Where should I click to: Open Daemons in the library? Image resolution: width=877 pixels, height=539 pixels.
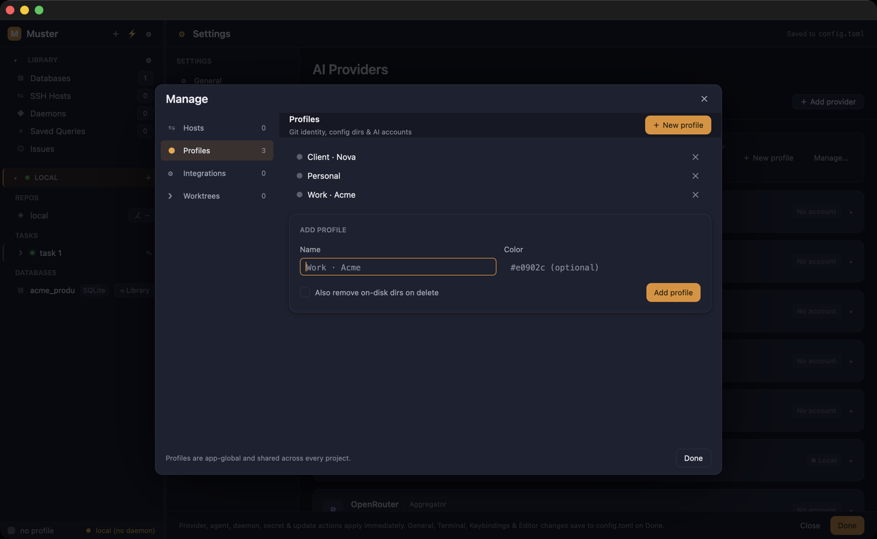[82, 113]
